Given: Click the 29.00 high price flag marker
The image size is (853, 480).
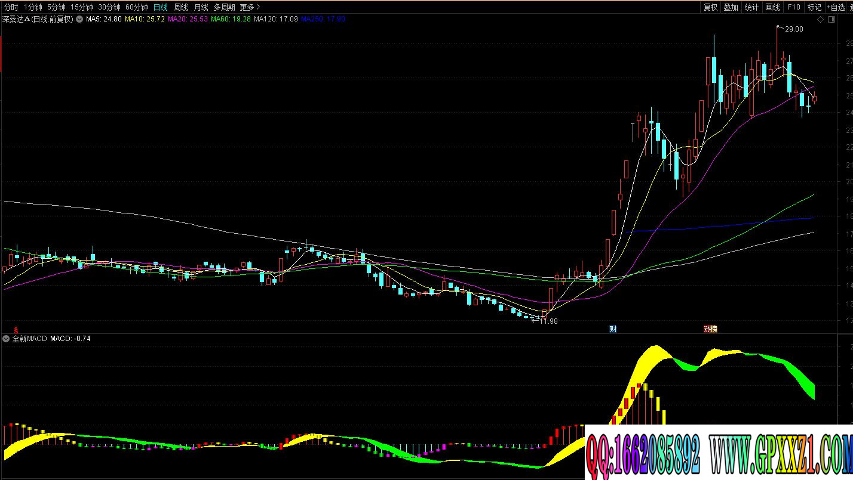Looking at the screenshot, I should pos(793,29).
